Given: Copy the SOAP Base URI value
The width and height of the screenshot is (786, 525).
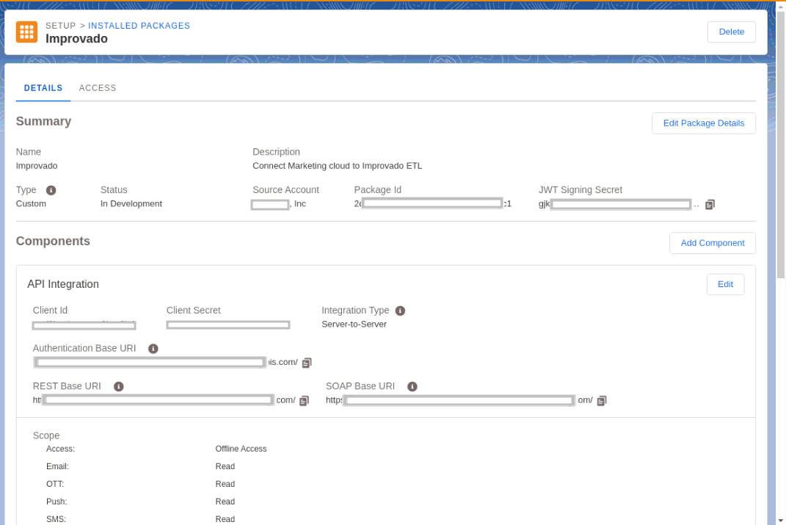Looking at the screenshot, I should click(x=601, y=400).
